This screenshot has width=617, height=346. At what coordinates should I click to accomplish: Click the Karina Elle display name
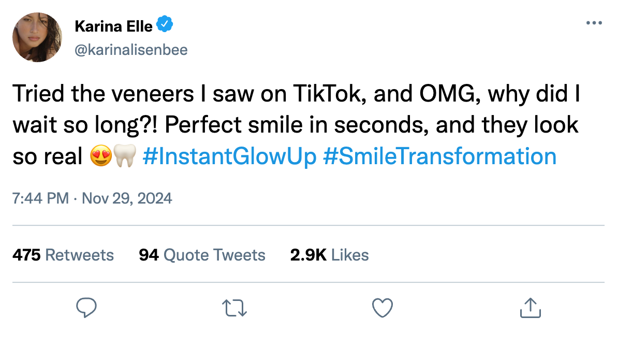tap(113, 25)
